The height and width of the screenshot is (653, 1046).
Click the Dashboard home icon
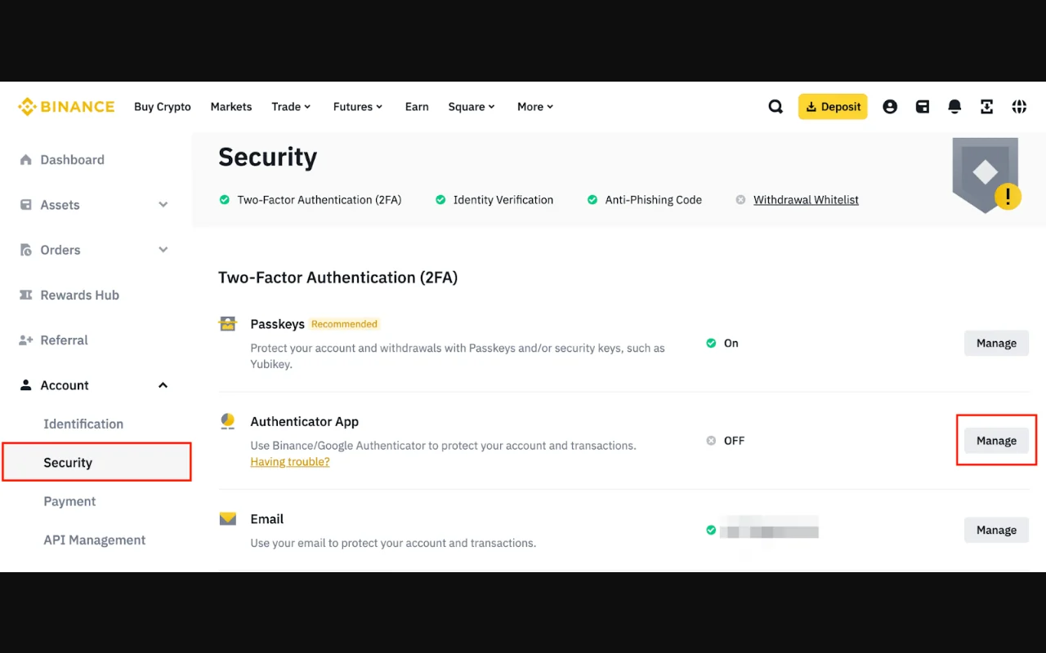tap(26, 160)
